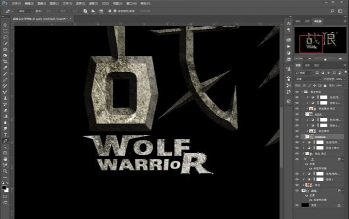The width and height of the screenshot is (349, 219).
Task: Filter layers by pixel layers icon
Action: tap(317, 73)
